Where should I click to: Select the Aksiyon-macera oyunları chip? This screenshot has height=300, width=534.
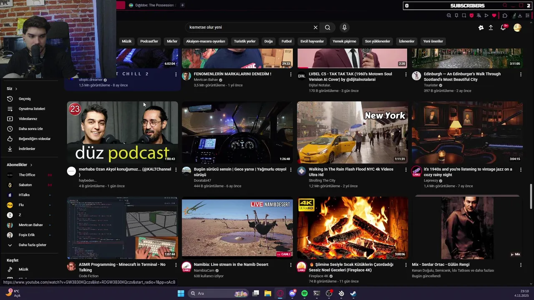(x=206, y=41)
